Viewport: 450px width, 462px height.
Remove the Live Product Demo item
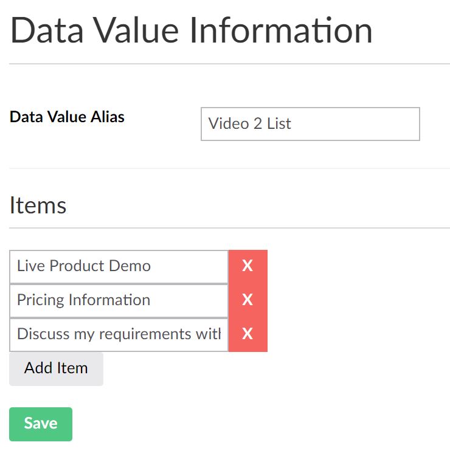click(x=248, y=267)
